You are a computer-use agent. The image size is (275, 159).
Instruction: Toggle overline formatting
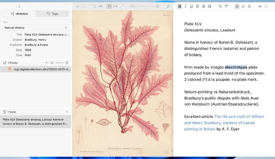coord(197,7)
